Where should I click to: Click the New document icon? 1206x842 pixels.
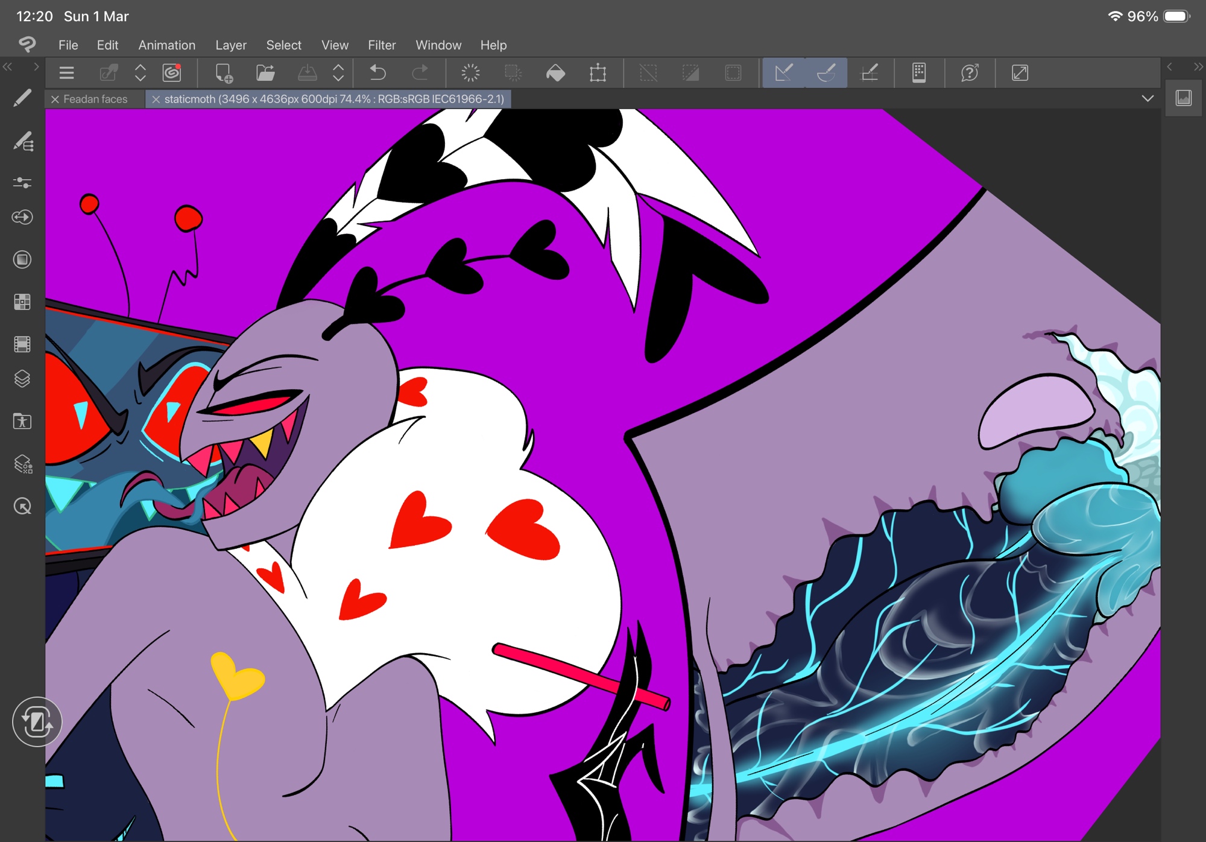[224, 73]
